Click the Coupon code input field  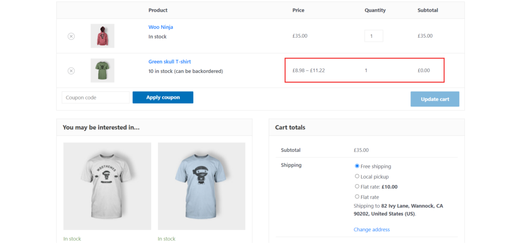95,97
